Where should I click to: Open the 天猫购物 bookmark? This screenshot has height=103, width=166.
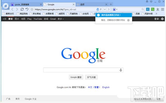pos(72,14)
